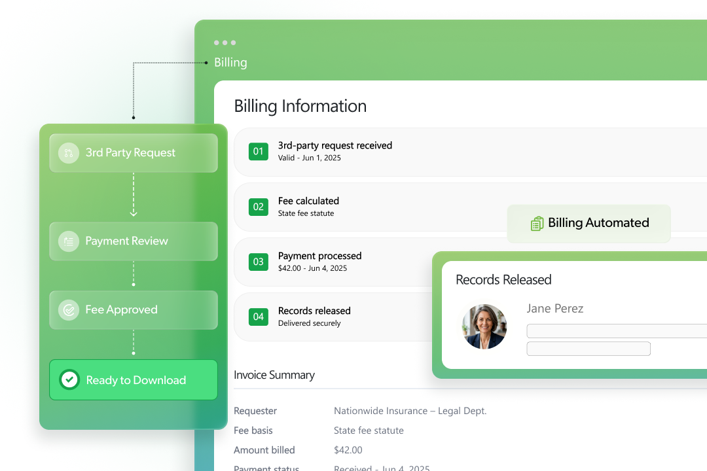Viewport: 707px width, 471px height.
Task: Click the 03 step number badge
Action: pyautogui.click(x=259, y=262)
